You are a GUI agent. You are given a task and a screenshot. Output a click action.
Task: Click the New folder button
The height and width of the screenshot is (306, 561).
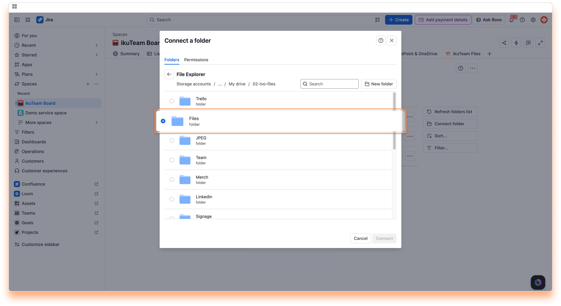(379, 84)
